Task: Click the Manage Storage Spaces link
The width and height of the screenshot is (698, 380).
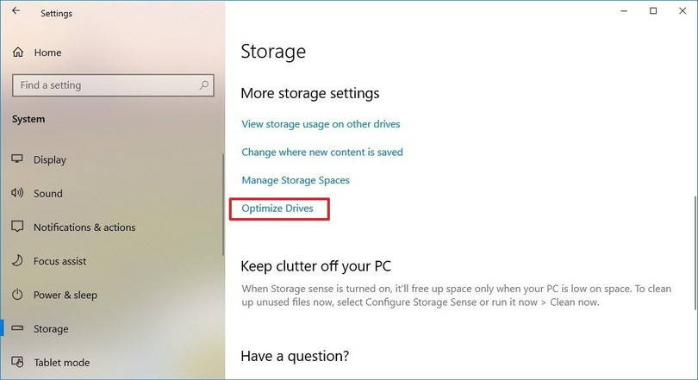Action: click(296, 181)
